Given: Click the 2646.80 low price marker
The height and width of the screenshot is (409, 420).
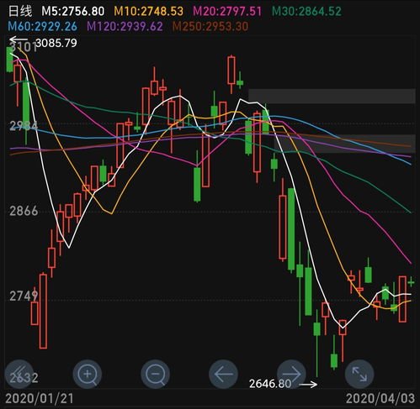Looking at the screenshot, I should (270, 383).
